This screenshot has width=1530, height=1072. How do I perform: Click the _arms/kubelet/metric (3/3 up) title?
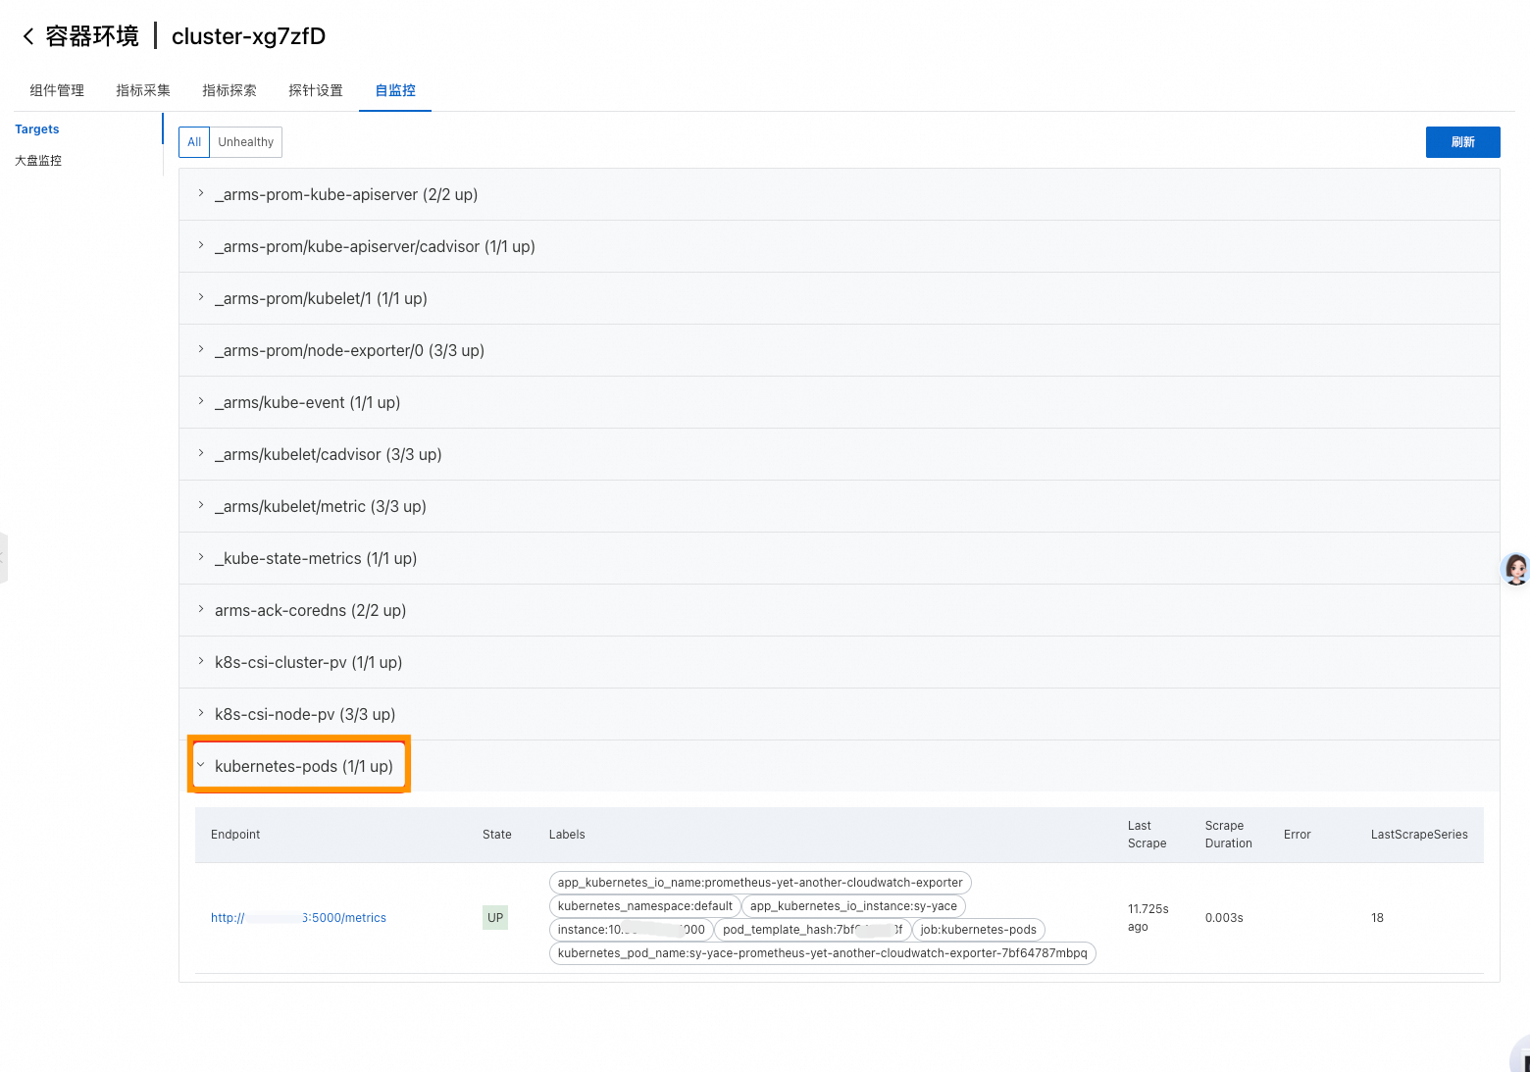click(x=321, y=506)
